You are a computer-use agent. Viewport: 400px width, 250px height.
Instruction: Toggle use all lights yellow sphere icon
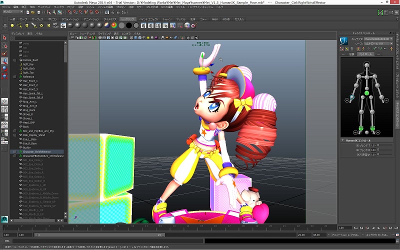[148, 38]
